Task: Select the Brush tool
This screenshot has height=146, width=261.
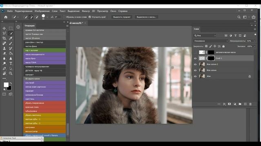Action: point(11,43)
